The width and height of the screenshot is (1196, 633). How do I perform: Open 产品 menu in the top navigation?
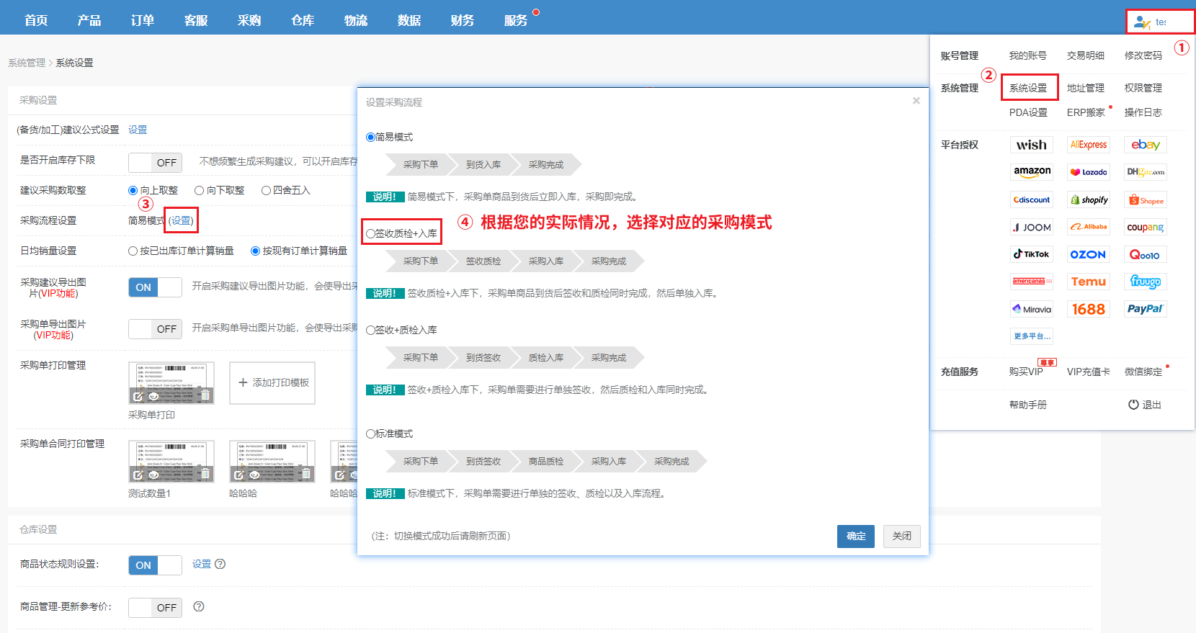tap(89, 20)
